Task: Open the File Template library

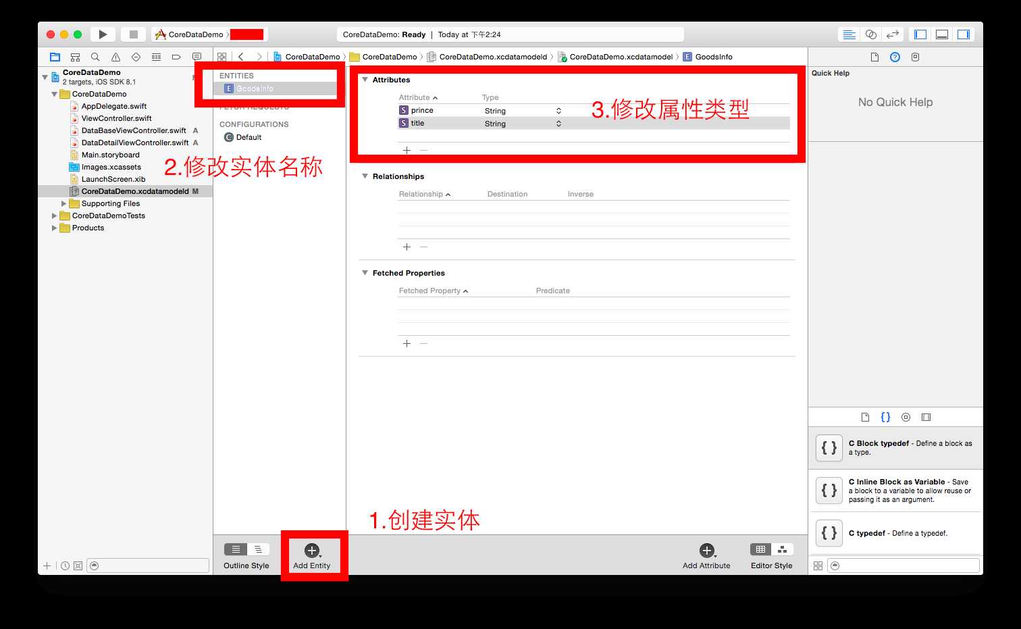Action: click(x=865, y=417)
